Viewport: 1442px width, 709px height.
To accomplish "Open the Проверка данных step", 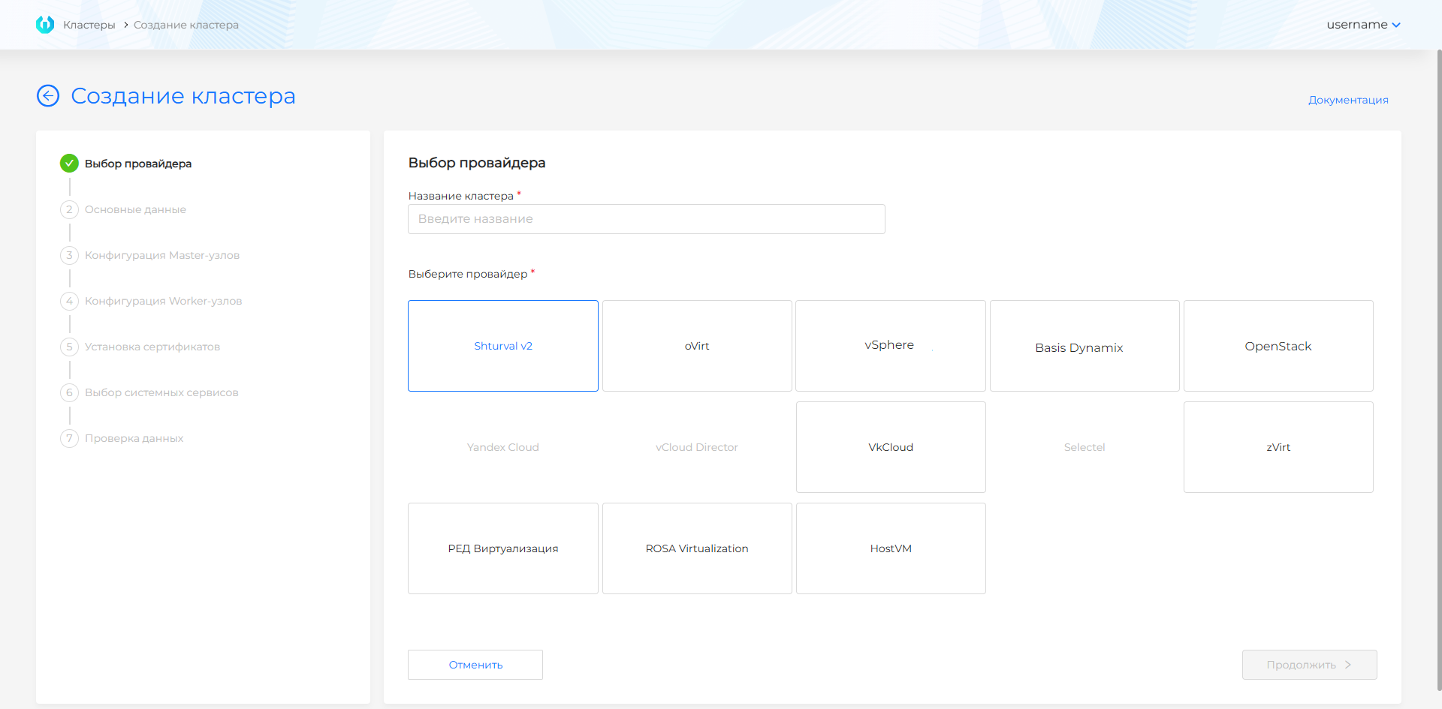I will coord(134,438).
